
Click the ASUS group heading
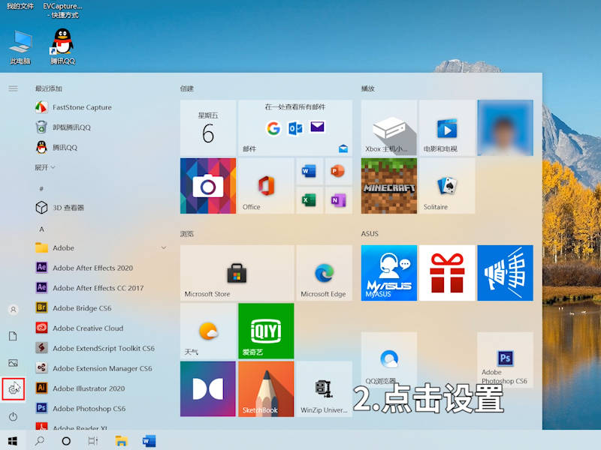click(x=370, y=233)
